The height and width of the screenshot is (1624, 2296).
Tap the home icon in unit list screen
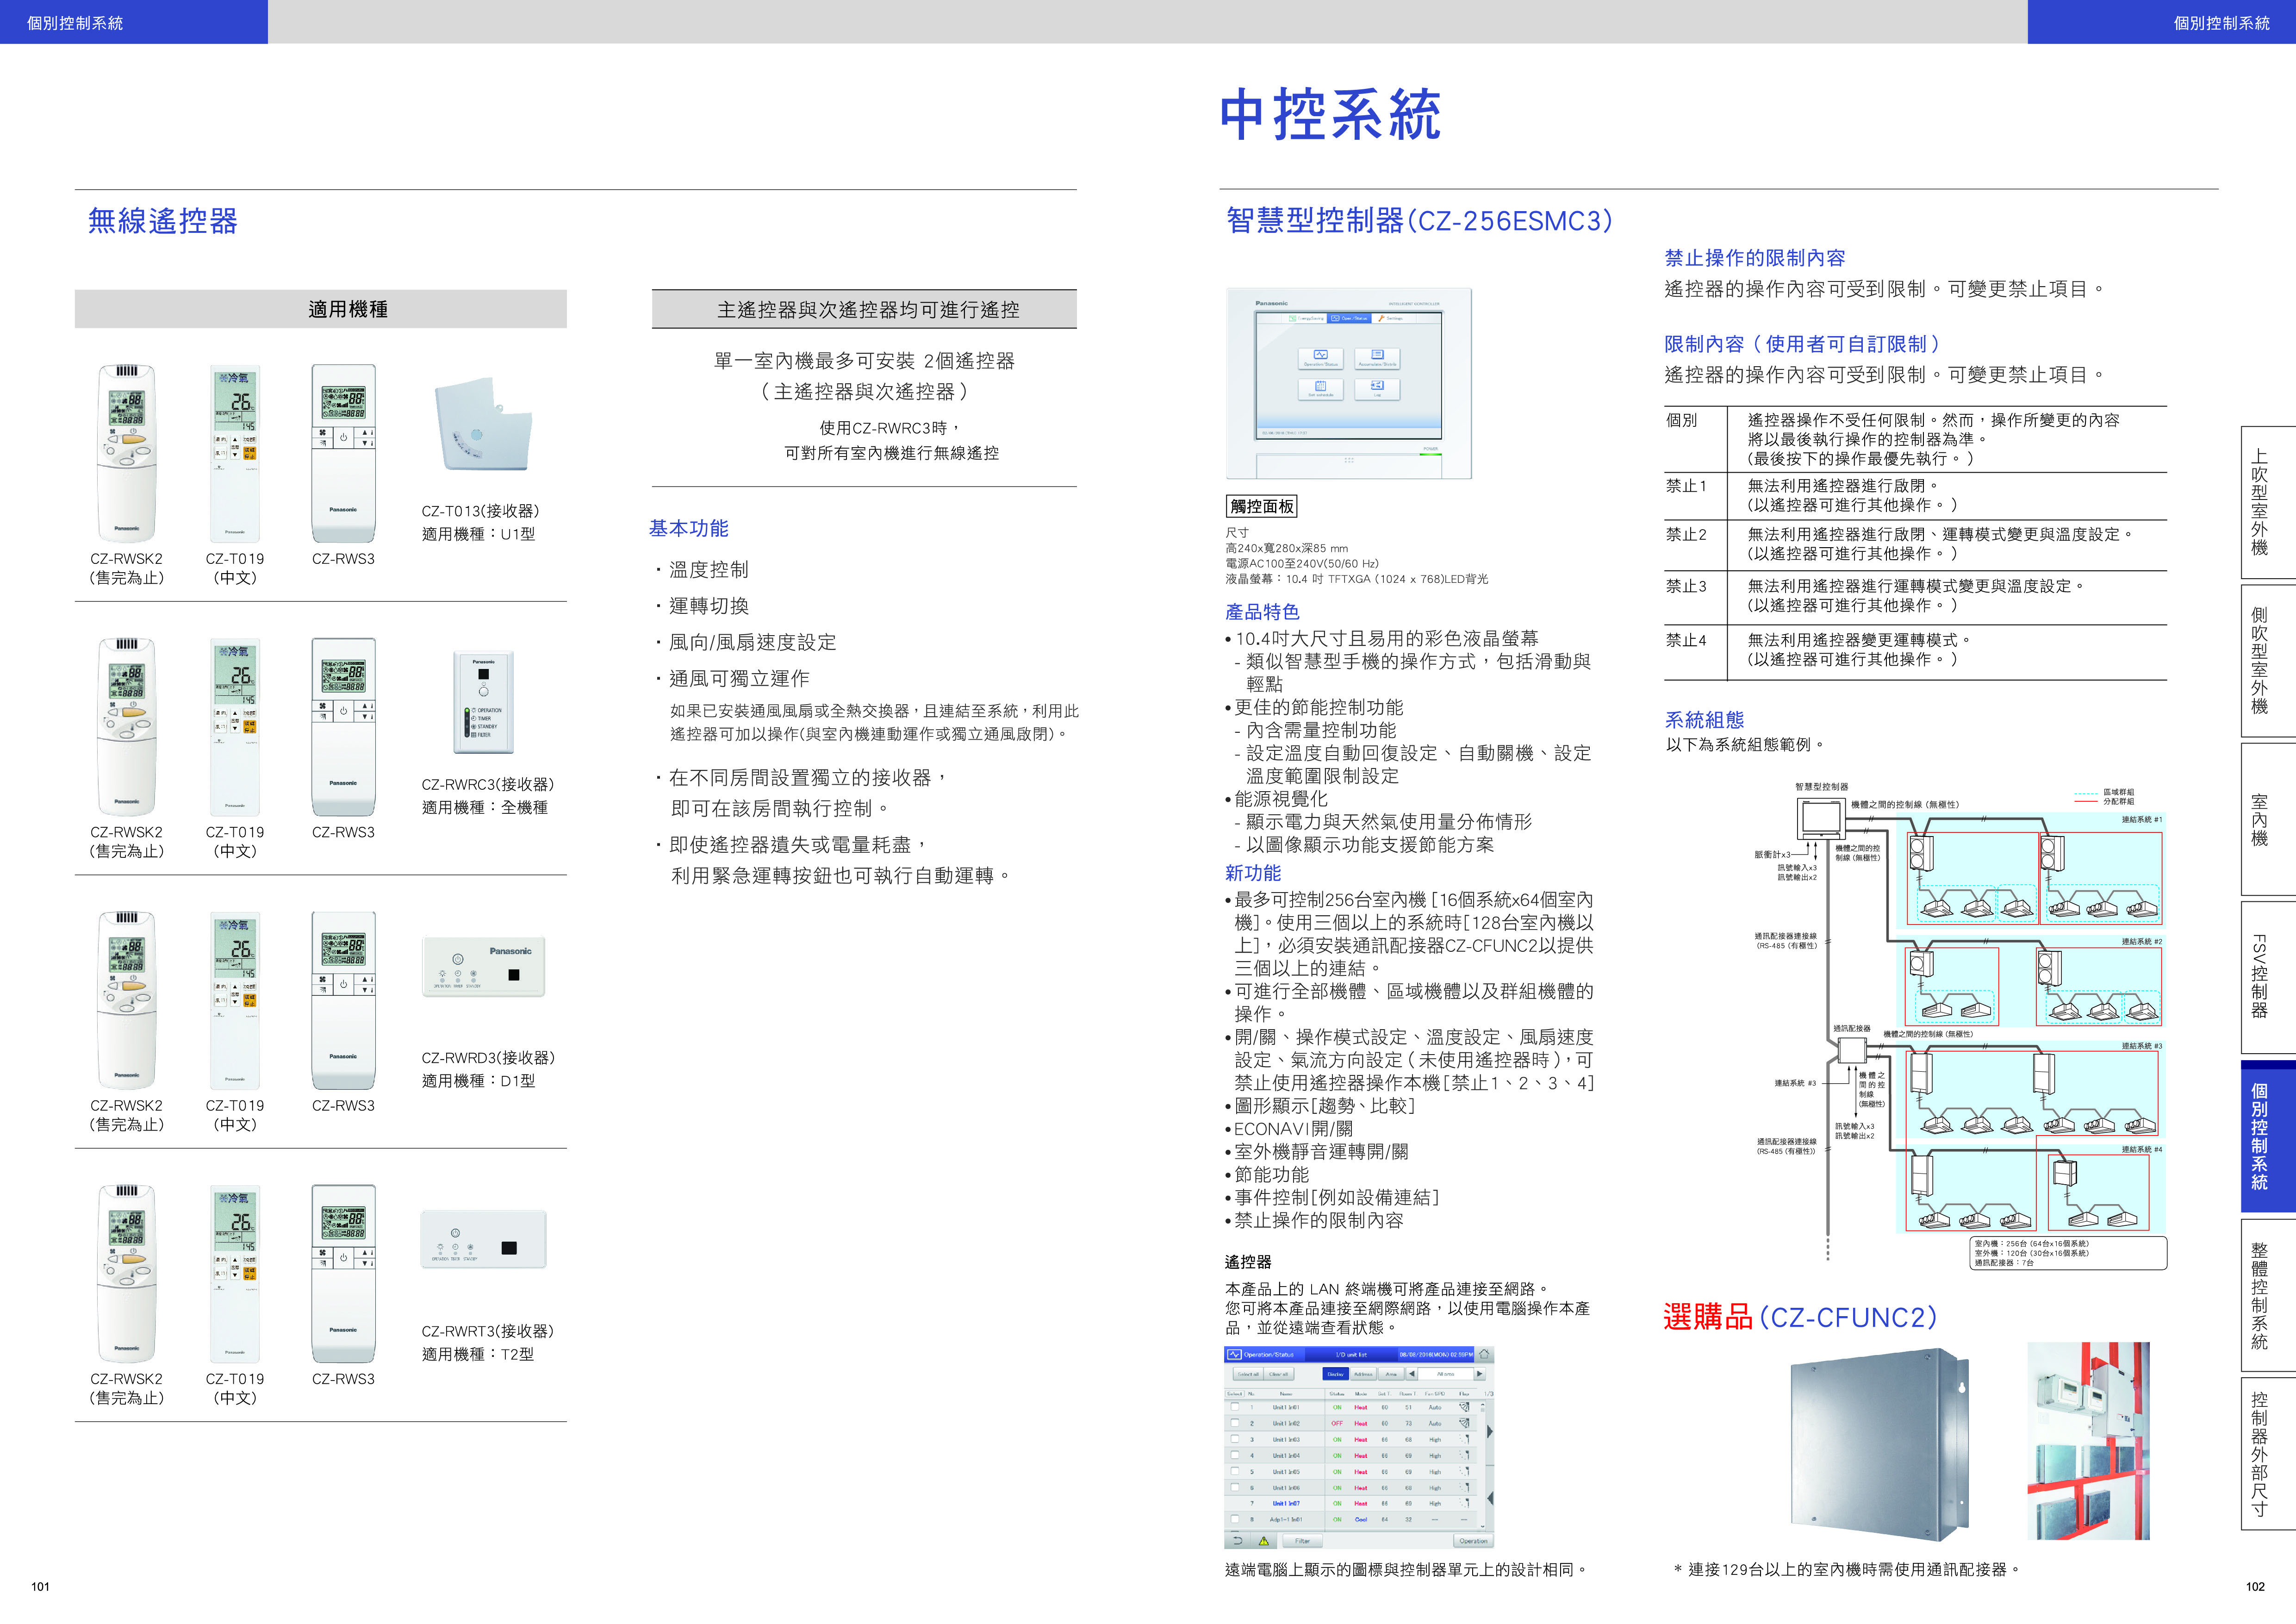tap(1484, 1354)
